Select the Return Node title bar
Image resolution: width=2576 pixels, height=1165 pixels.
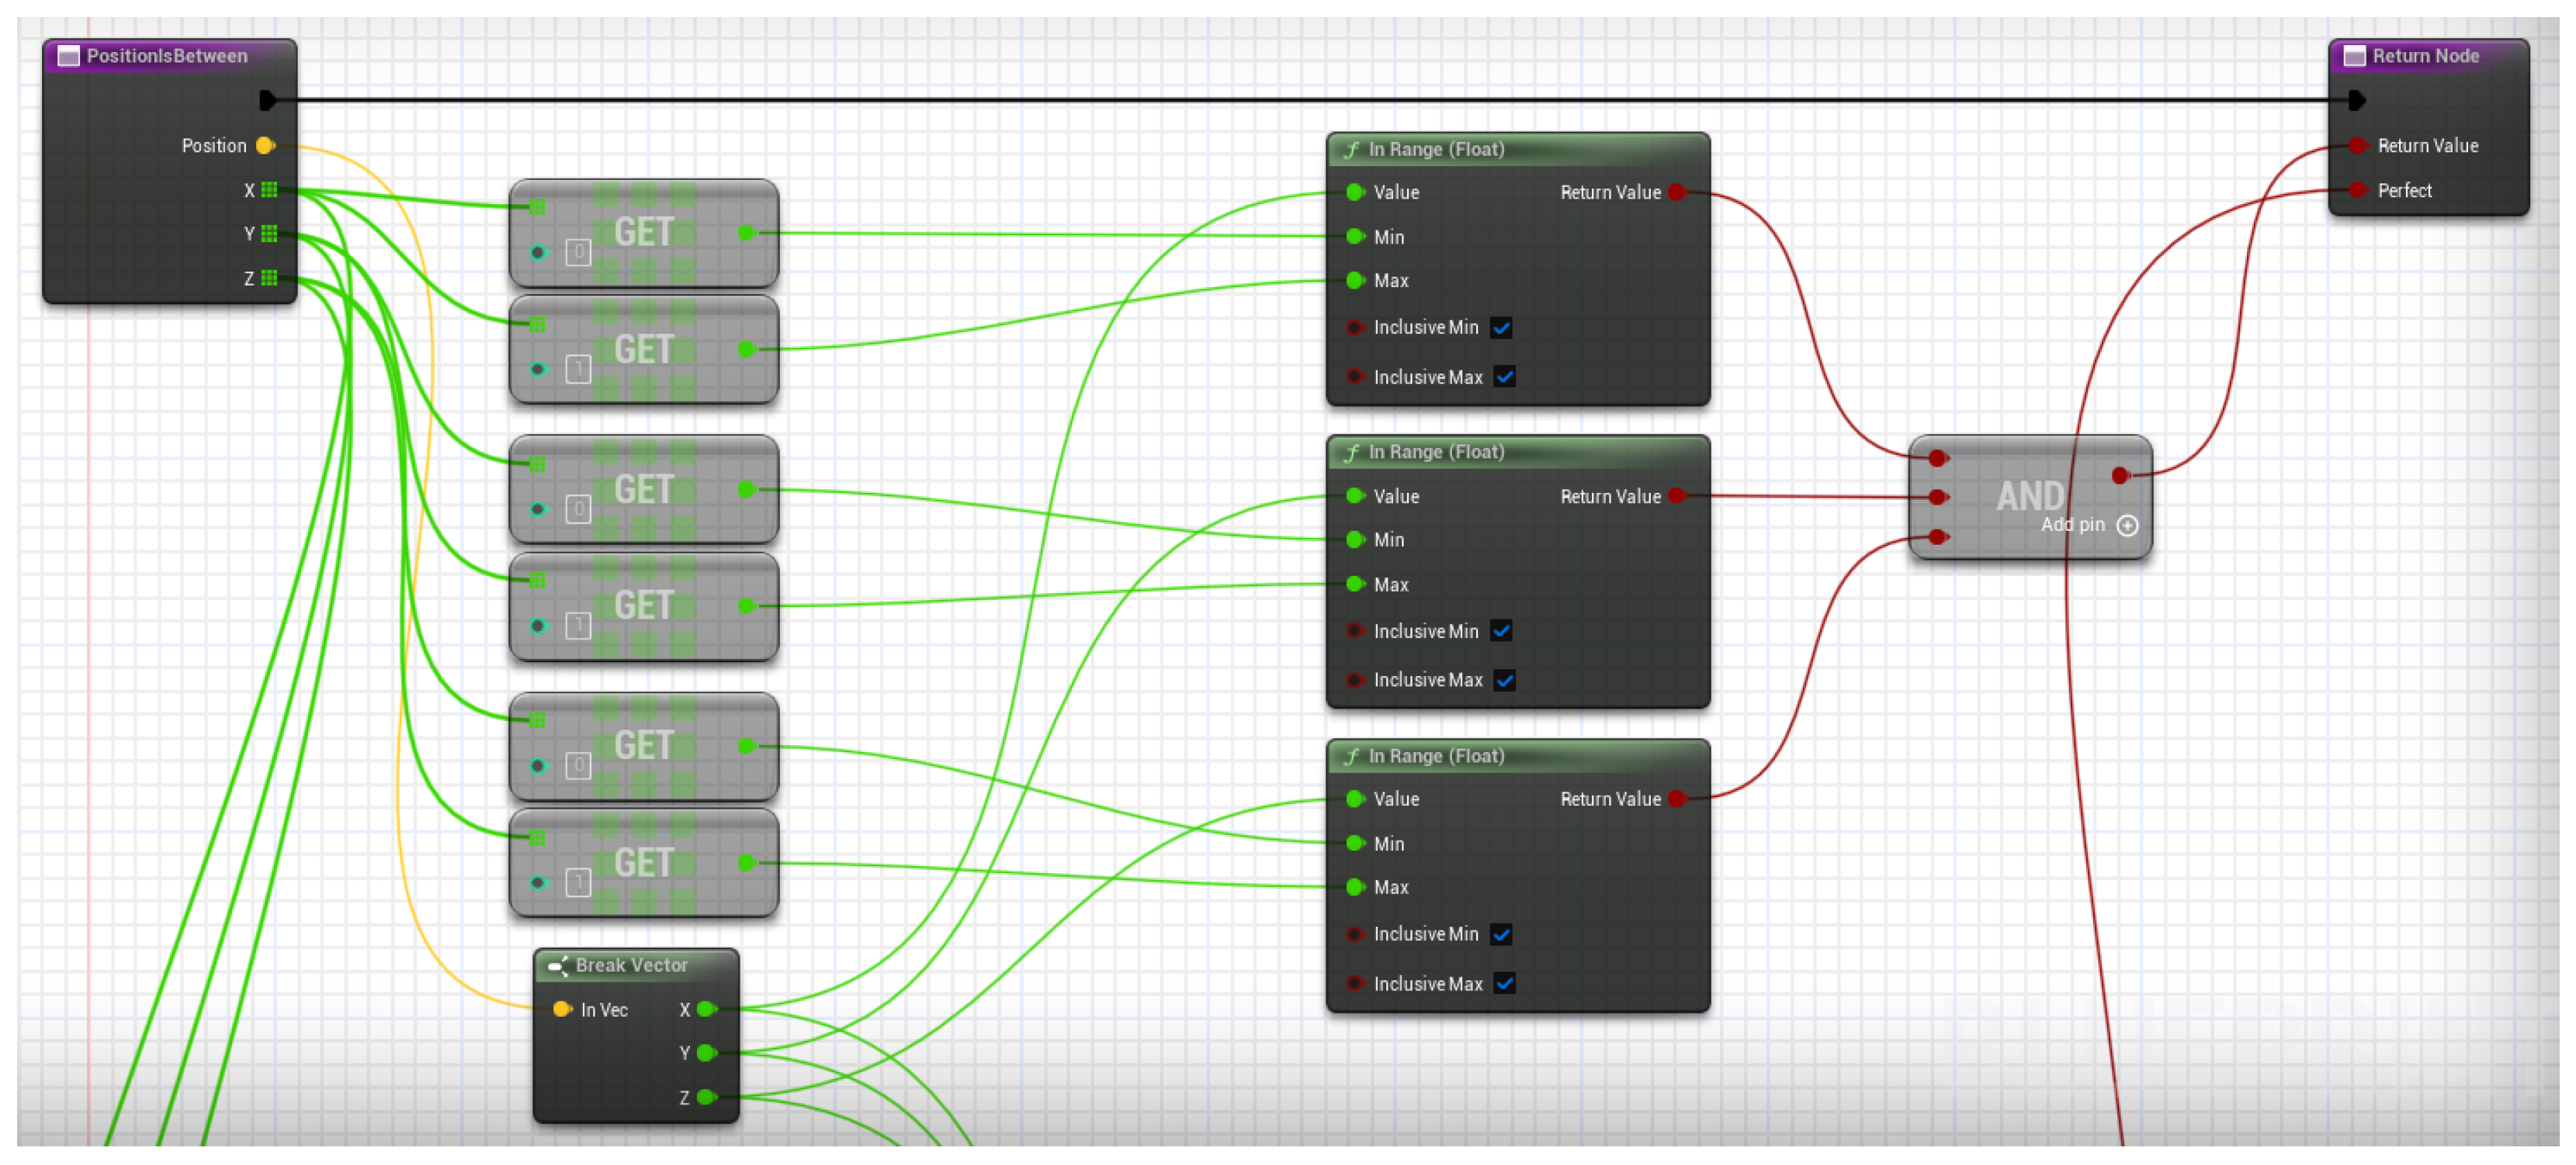click(x=2425, y=56)
